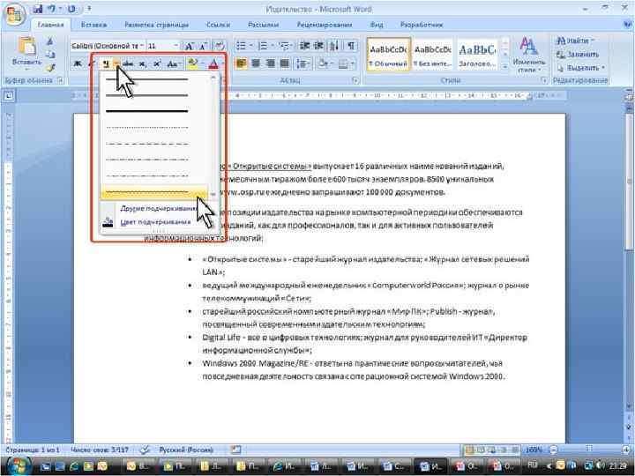Open font name combo box Calibri
Viewport: 635px width, 476px height.
108,46
